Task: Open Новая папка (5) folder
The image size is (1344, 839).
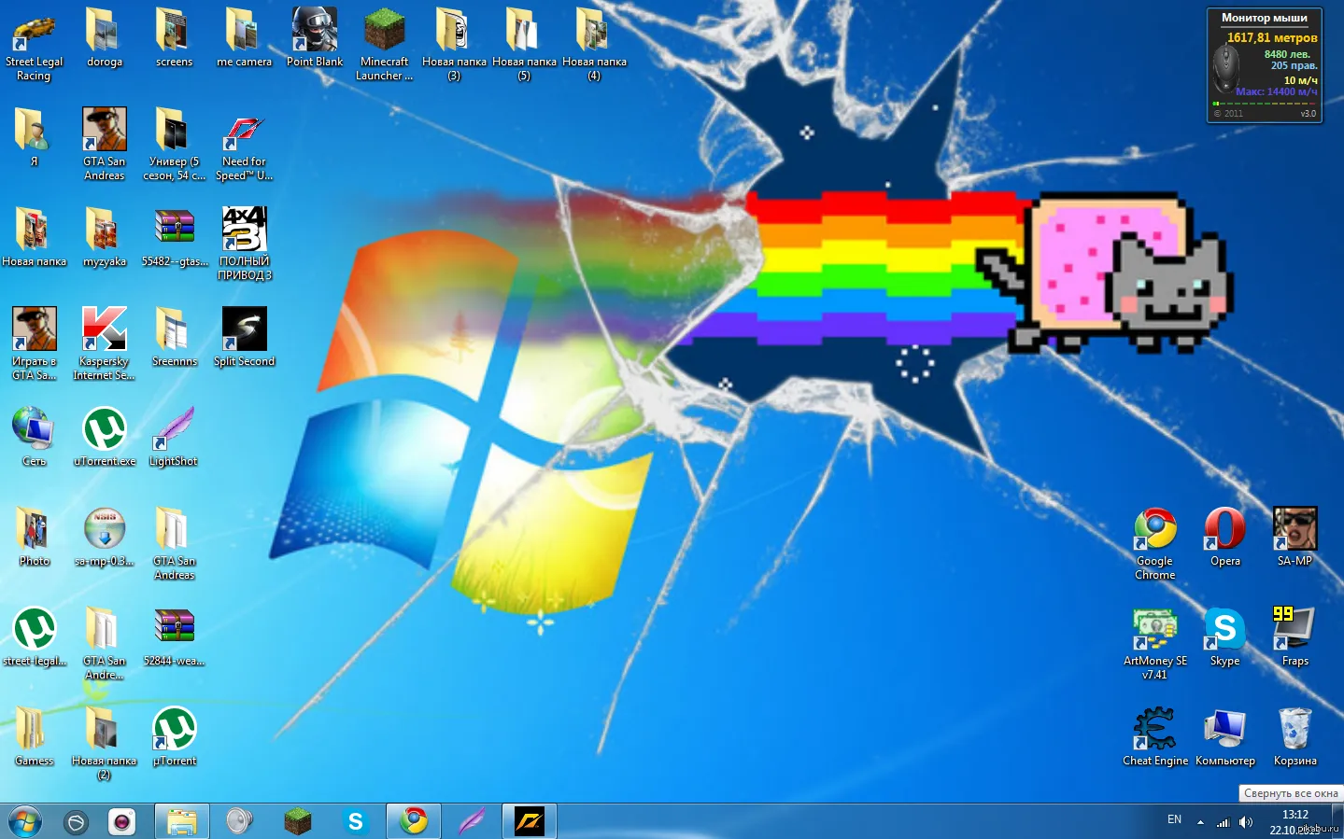Action: (524, 44)
